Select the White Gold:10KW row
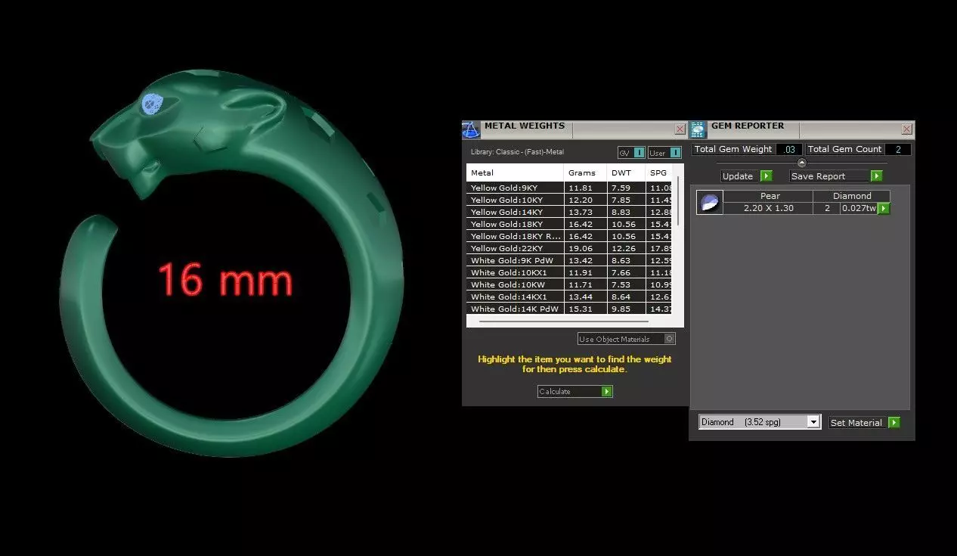 569,284
